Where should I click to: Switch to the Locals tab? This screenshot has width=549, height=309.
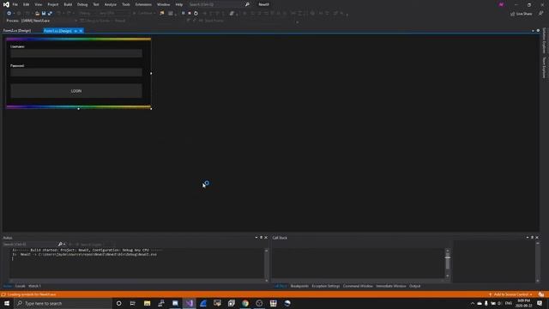pos(21,286)
